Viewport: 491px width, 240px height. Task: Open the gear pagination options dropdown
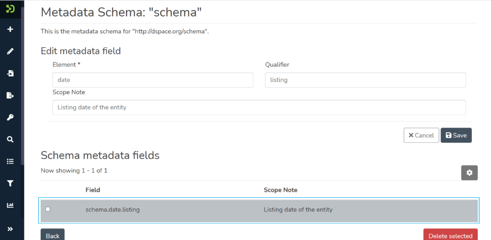click(469, 173)
